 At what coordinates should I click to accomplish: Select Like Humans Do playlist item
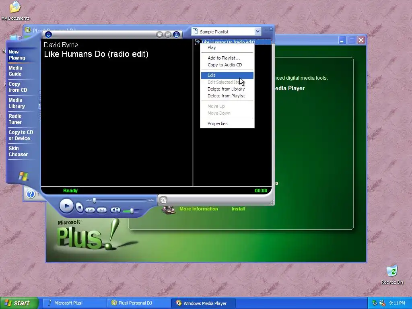pos(233,42)
